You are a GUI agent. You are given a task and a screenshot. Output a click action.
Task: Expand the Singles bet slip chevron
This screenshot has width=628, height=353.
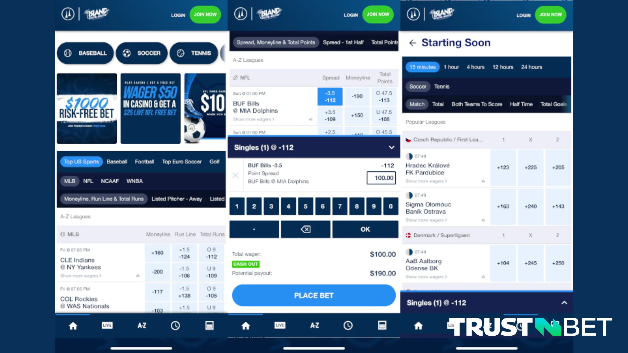(391, 147)
